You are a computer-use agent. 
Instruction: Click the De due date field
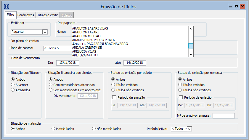tap(68, 63)
